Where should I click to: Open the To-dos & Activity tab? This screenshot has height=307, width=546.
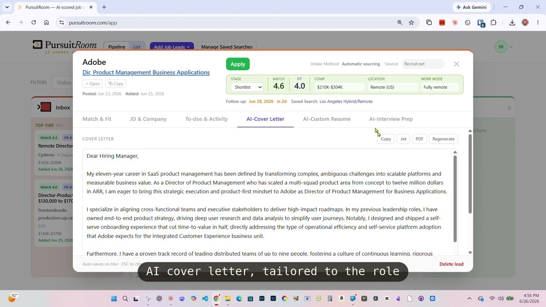pyautogui.click(x=206, y=119)
